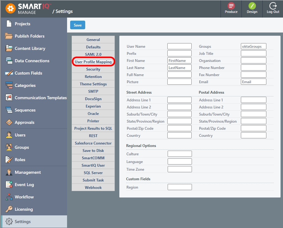Open Management businessman icon
This screenshot has width=283, height=228.
tap(9, 172)
